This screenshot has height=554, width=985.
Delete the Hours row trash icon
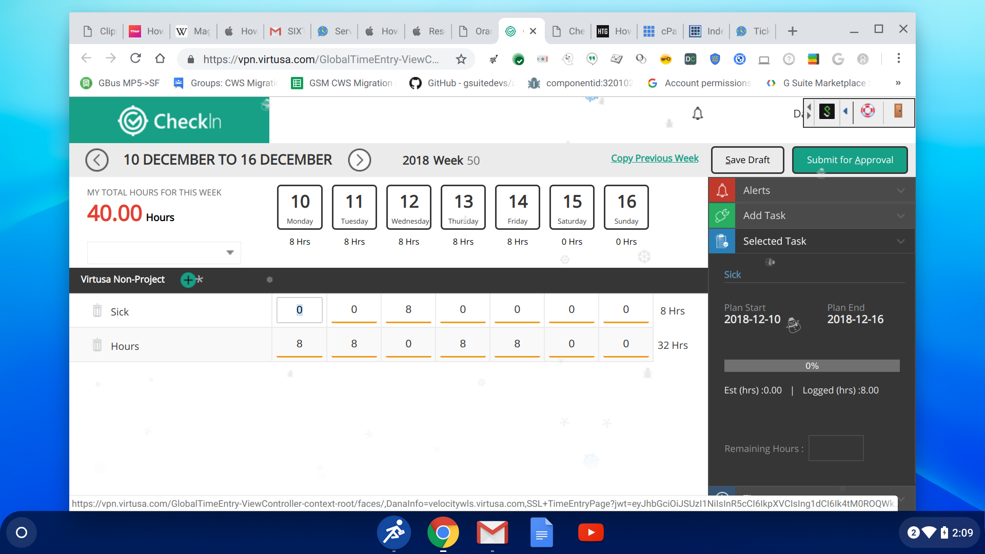(97, 345)
